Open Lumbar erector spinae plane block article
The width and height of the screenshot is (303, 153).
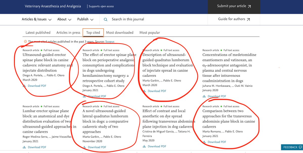(50, 121)
